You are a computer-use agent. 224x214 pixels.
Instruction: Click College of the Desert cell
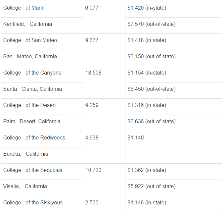click(42, 107)
